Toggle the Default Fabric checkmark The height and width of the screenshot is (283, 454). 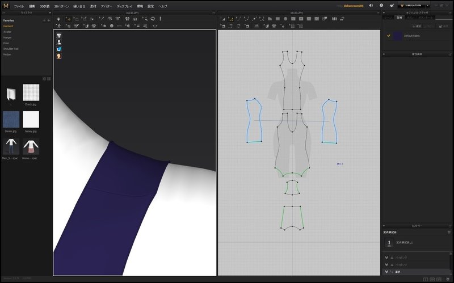point(388,36)
